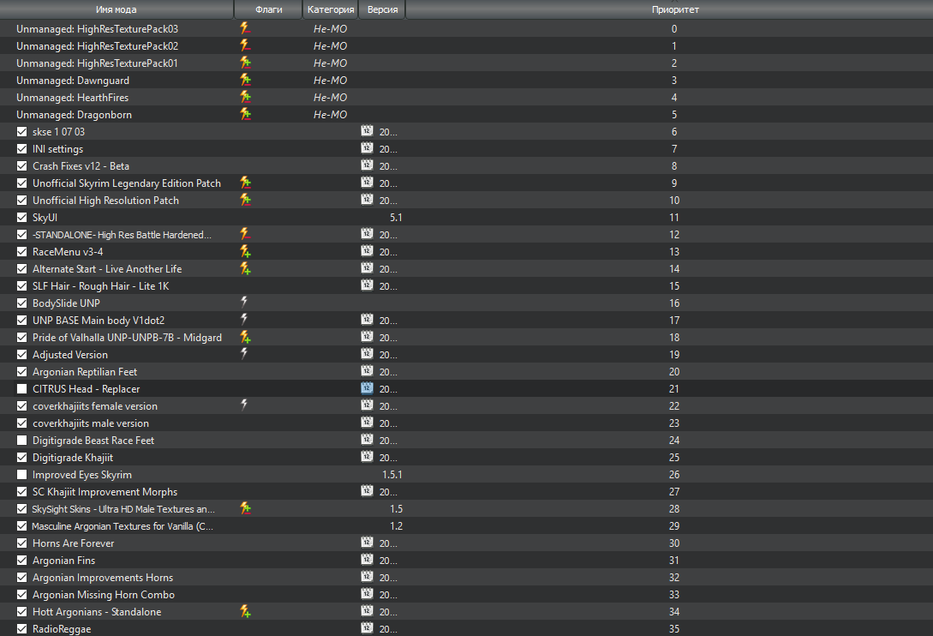Click Masculine Argonian Textures version 1.2

(397, 525)
